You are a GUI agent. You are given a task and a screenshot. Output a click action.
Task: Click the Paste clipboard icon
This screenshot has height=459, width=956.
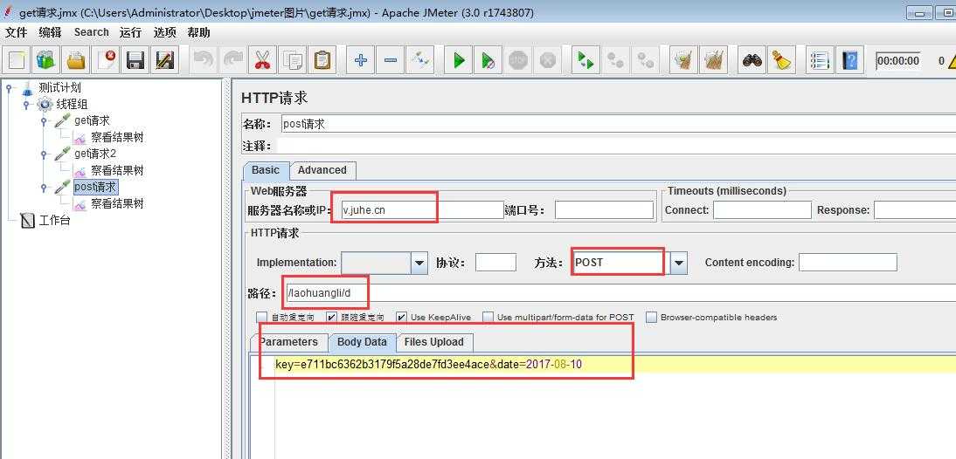pyautogui.click(x=322, y=59)
